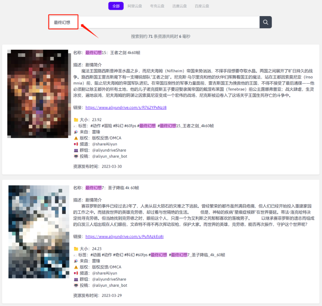Open the aliyundrive link R762YPxNzJ8
322x306 pixels.
point(126,108)
